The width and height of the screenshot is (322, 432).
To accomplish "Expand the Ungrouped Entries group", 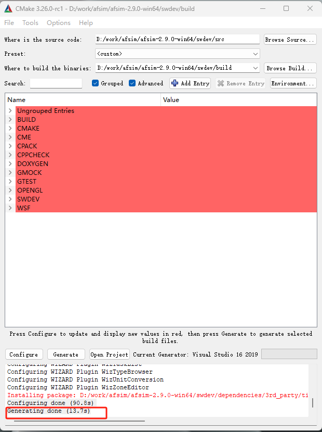I will (10, 110).
